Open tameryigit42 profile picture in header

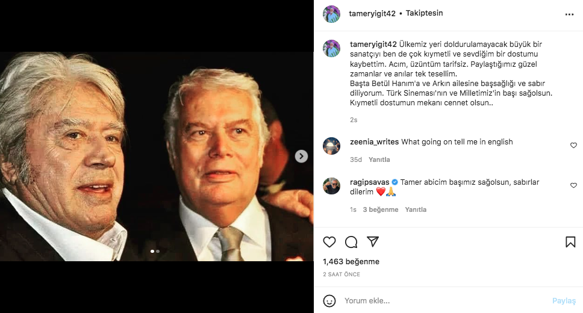331,14
